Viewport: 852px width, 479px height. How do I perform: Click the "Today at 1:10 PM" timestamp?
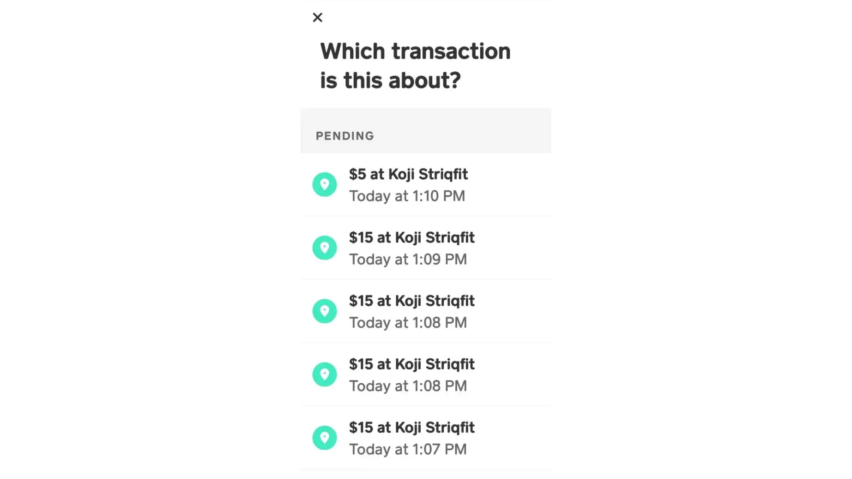point(407,196)
